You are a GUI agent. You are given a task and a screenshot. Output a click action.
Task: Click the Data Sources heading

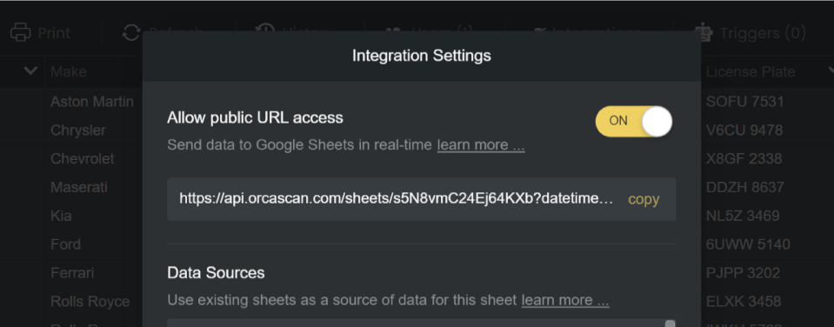click(216, 273)
